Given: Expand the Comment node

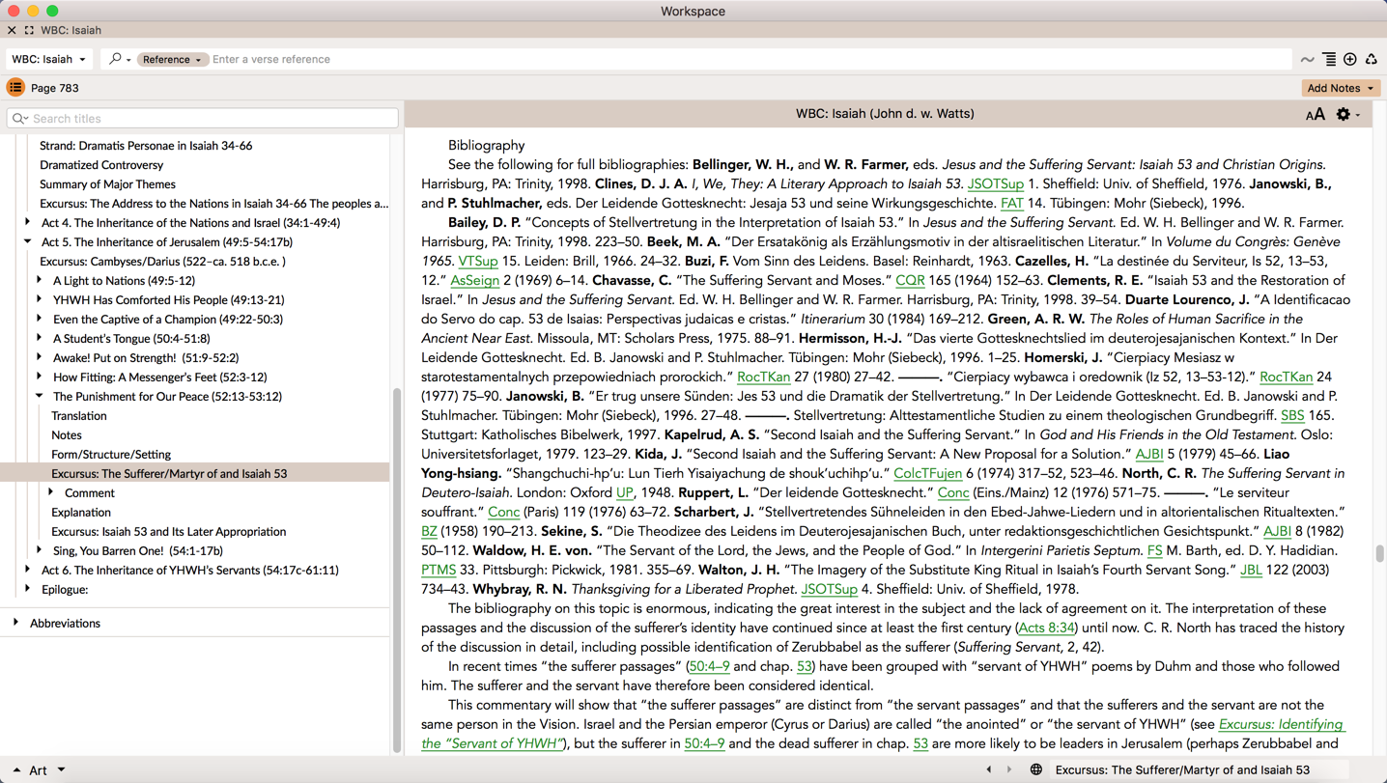Looking at the screenshot, I should 51,492.
